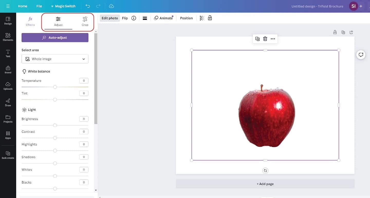This screenshot has height=198, width=370.
Task: Toggle the lock icon above the canvas
Action: (335, 32)
